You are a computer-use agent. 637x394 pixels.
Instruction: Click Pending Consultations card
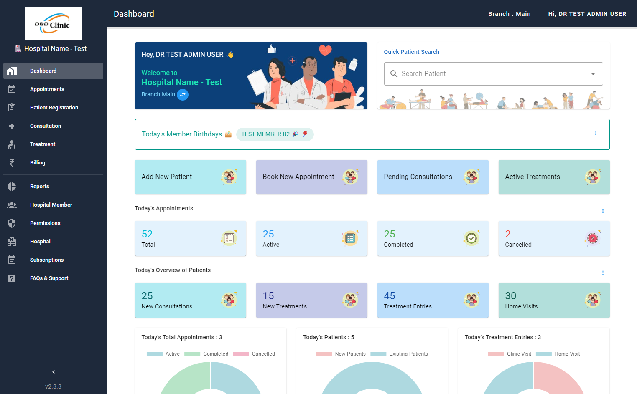433,177
